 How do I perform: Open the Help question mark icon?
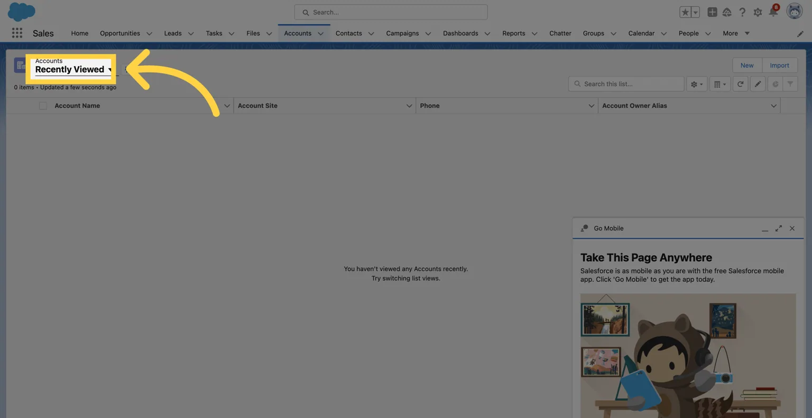(x=742, y=12)
